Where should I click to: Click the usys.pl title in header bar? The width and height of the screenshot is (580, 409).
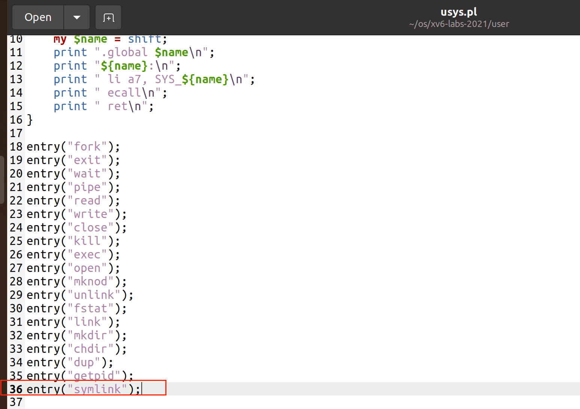pyautogui.click(x=459, y=12)
